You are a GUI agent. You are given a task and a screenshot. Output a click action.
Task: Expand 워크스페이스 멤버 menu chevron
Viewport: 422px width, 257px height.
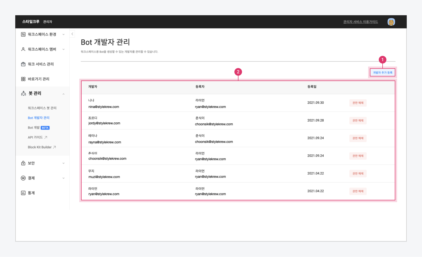(x=64, y=49)
